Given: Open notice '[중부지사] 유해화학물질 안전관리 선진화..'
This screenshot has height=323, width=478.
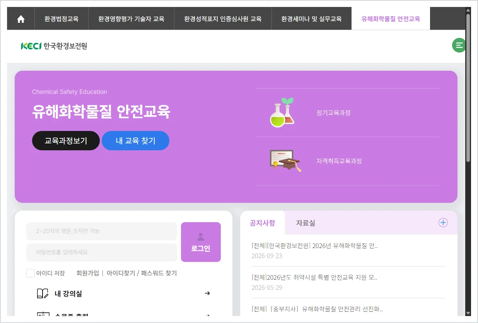Looking at the screenshot, I should click(317, 309).
